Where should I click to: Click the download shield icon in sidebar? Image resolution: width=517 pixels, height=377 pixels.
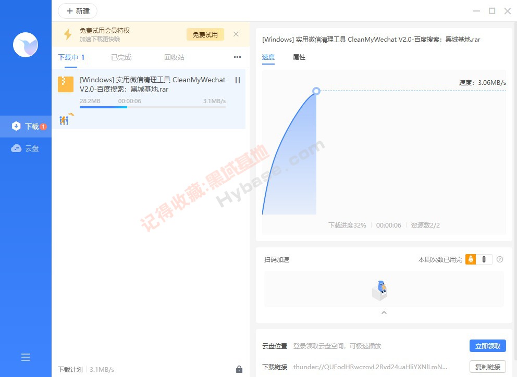click(16, 126)
